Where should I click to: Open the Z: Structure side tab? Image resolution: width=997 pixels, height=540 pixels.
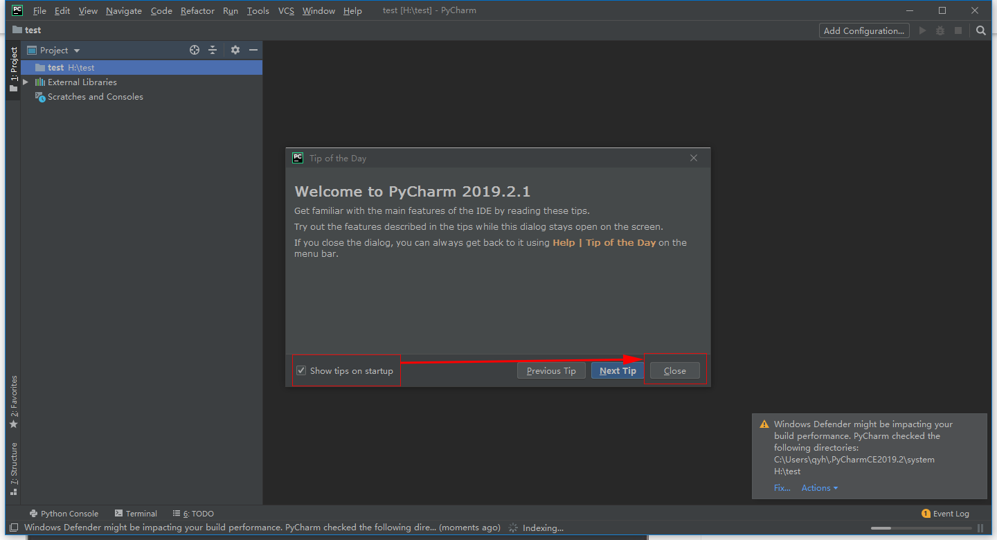(x=13, y=469)
